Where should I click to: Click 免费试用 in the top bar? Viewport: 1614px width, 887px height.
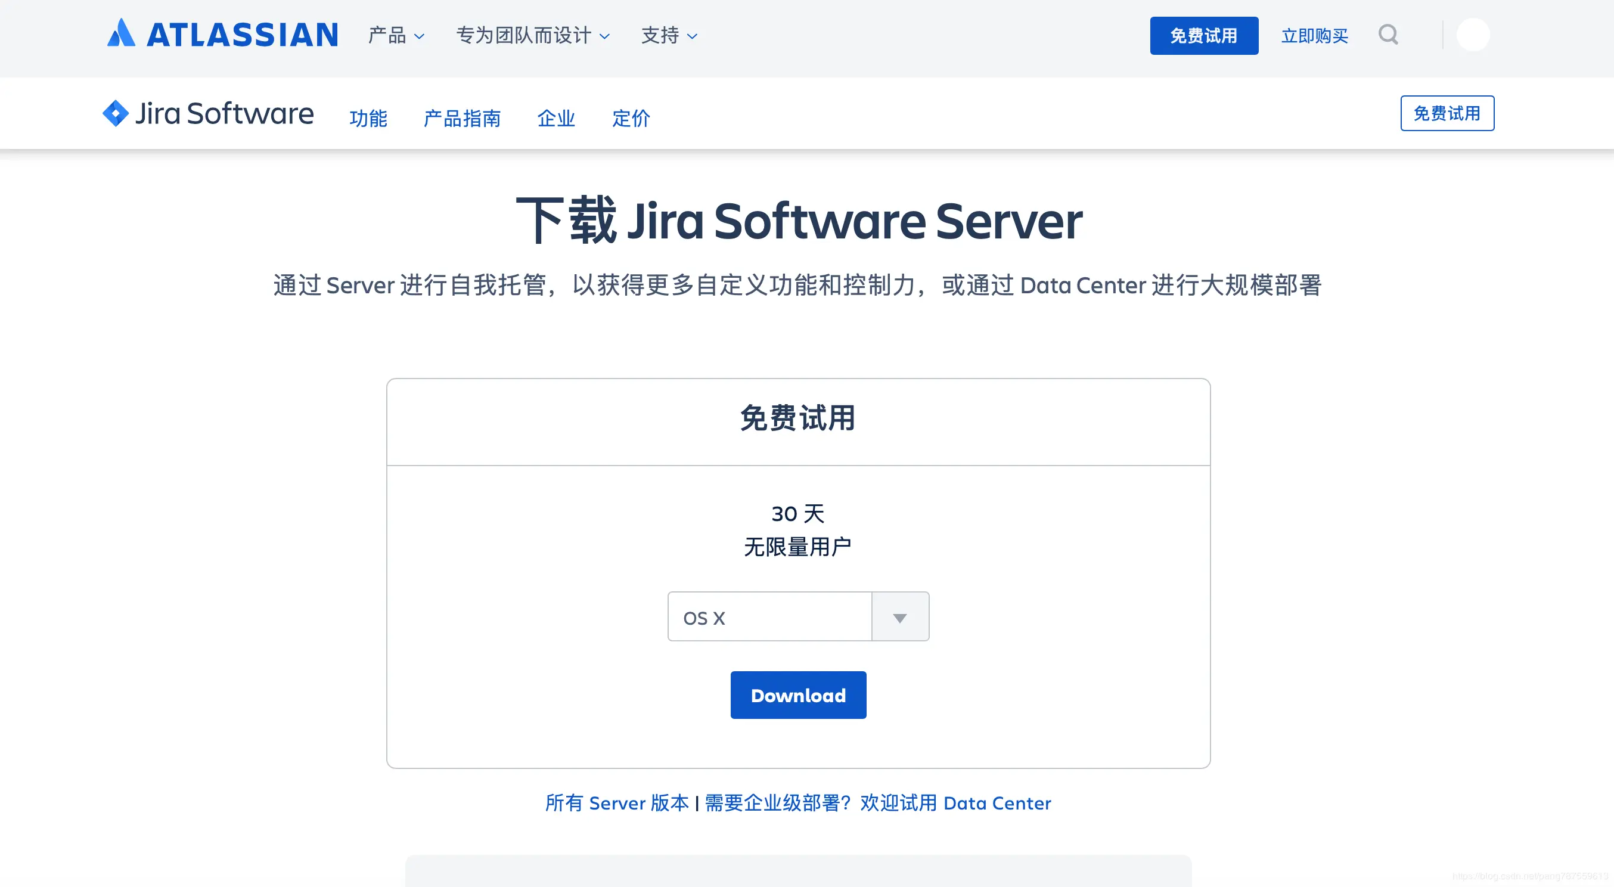1203,36
